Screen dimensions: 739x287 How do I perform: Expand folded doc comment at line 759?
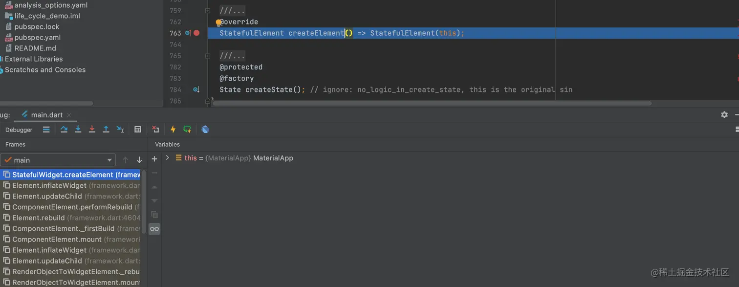[208, 11]
